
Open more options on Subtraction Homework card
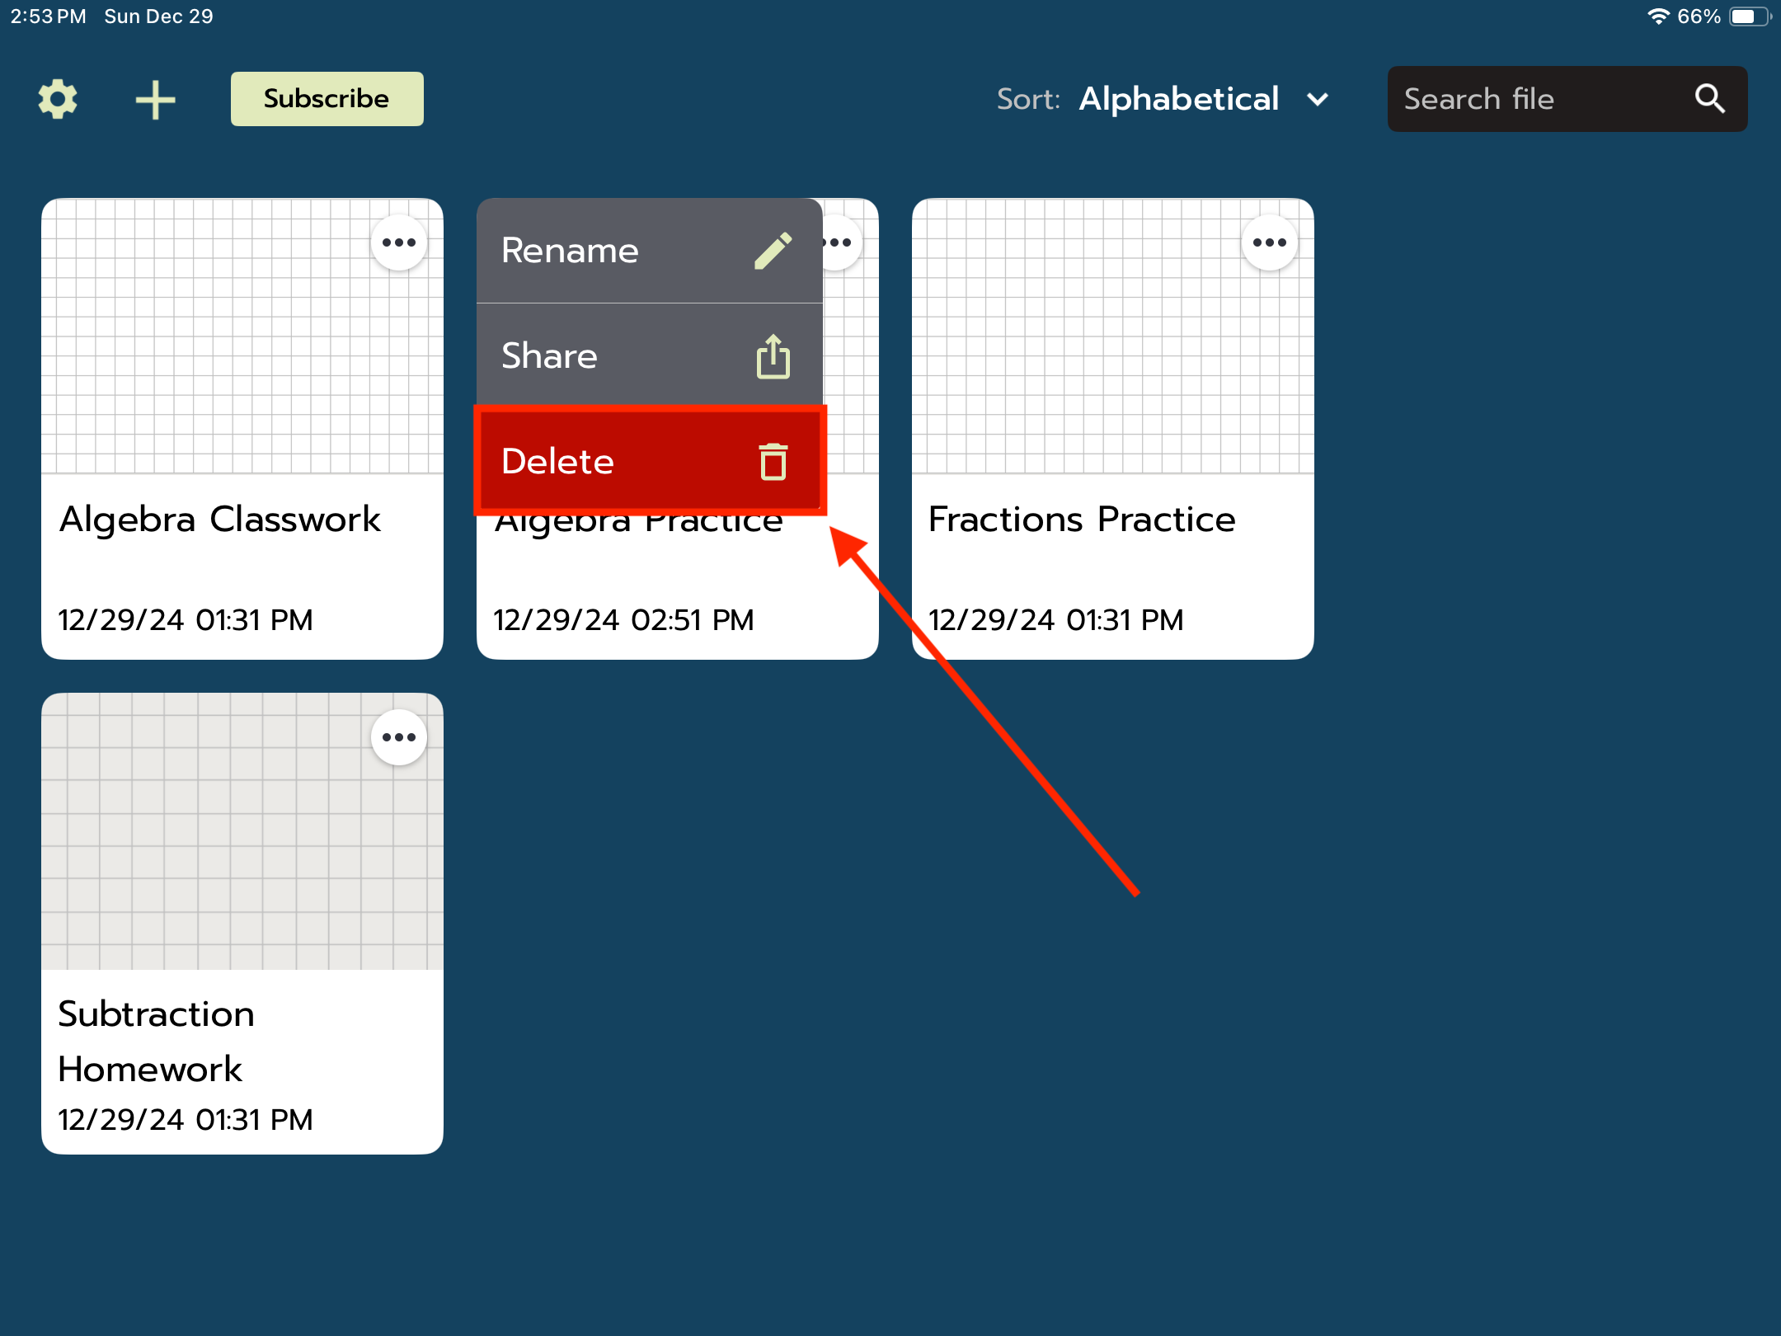(x=398, y=737)
